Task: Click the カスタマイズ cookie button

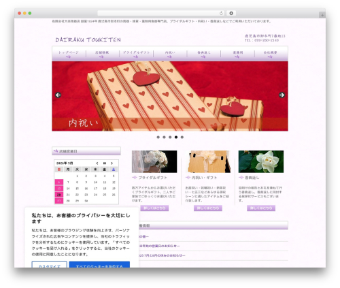Action: coord(50,264)
